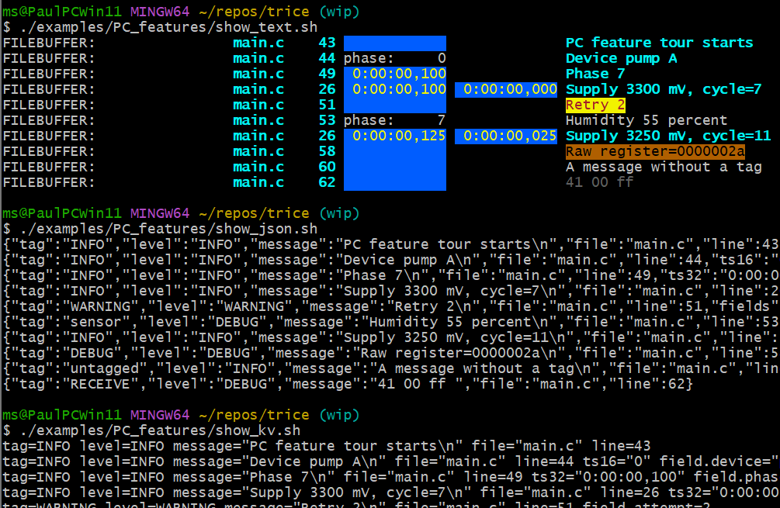This screenshot has height=508, width=780.
Task: Select JSON line containing 'PC feature tour starts'
Action: tap(390, 244)
